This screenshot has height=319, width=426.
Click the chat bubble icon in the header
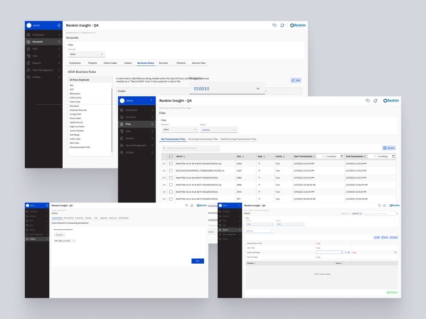point(368,100)
